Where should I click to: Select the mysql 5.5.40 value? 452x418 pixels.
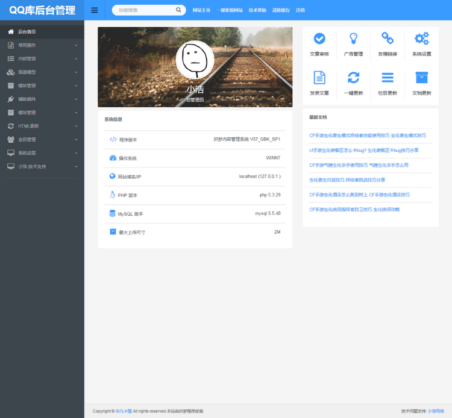coord(268,213)
